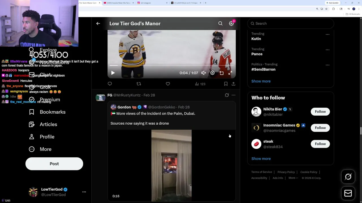Play the hockey video
362x203 pixels.
point(113,73)
